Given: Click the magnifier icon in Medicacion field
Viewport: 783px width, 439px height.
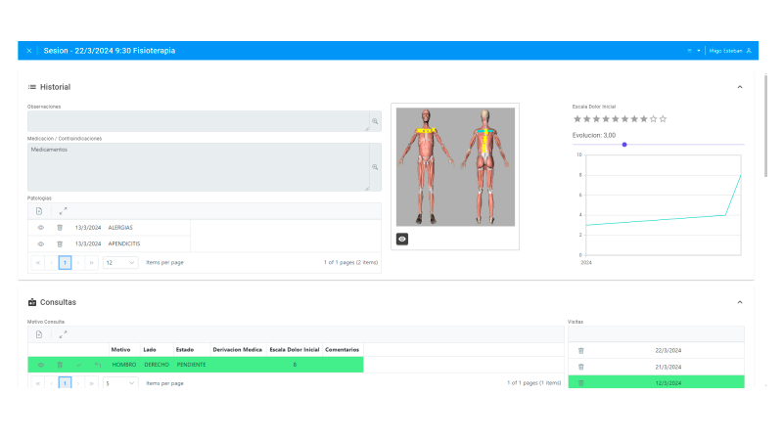Looking at the screenshot, I should point(374,167).
